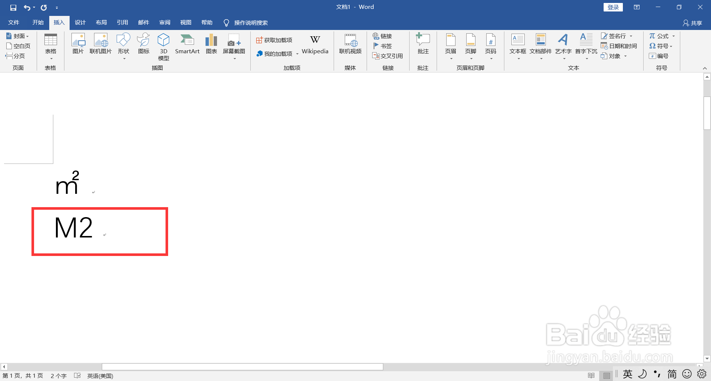
Task: Click the vertical scrollbar down arrow
Action: tap(707, 358)
